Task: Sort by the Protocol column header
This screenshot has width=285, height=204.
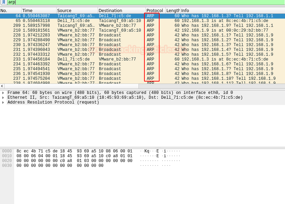Action: click(155, 11)
